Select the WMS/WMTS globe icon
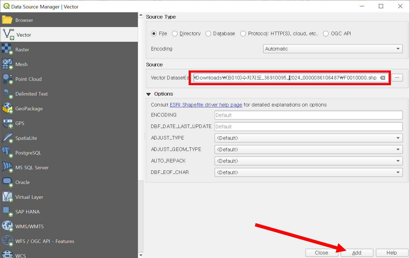Image resolution: width=410 pixels, height=258 pixels. pos(7,226)
